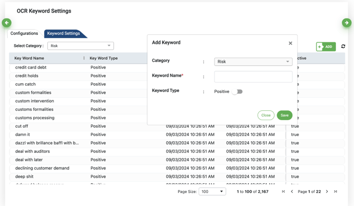Open the Select Category dropdown
354x206 pixels.
click(81, 46)
